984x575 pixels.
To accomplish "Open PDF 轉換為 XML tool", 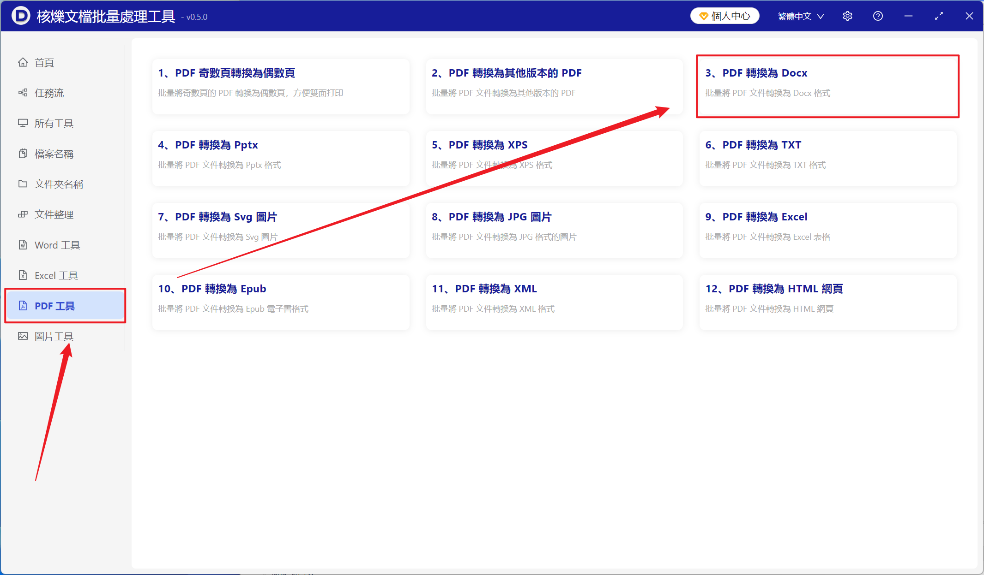I will [x=554, y=302].
